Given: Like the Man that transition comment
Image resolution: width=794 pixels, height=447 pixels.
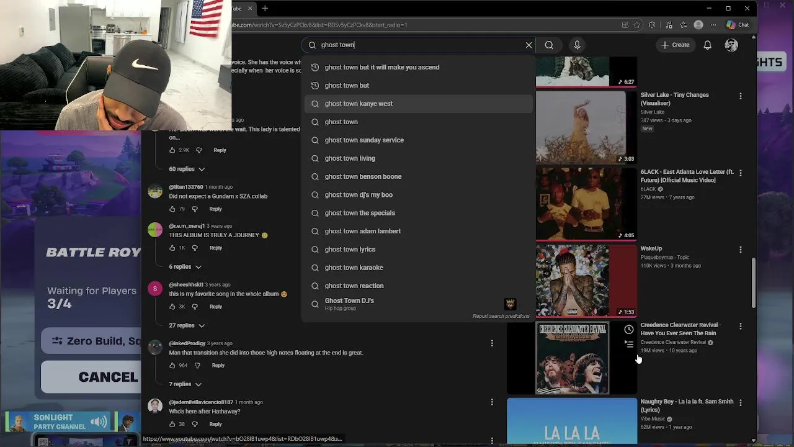Looking at the screenshot, I should 172,365.
